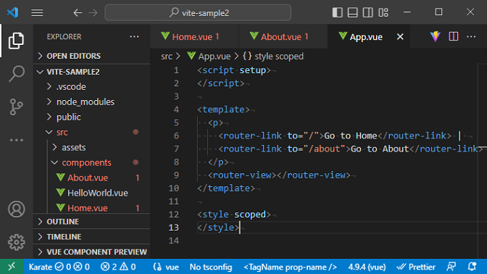Go forward with the right arrow
The height and width of the screenshot is (274, 487).
coord(93,13)
